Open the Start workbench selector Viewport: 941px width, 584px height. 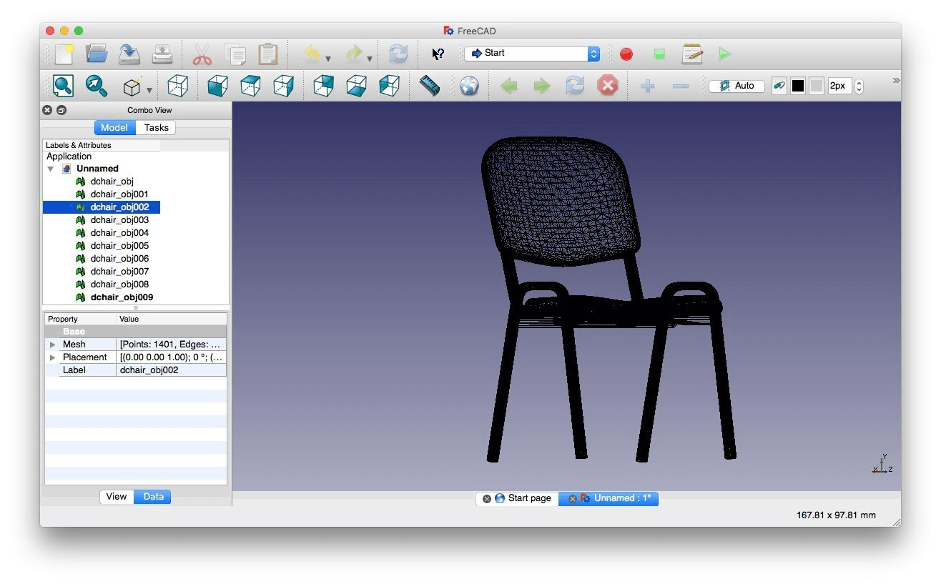[x=532, y=54]
